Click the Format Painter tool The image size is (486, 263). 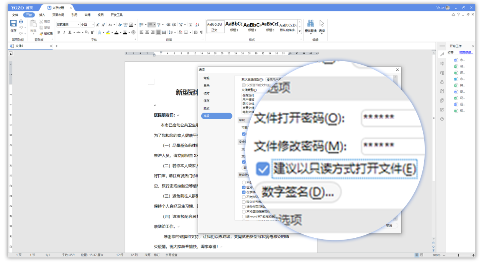pyautogui.click(x=46, y=33)
